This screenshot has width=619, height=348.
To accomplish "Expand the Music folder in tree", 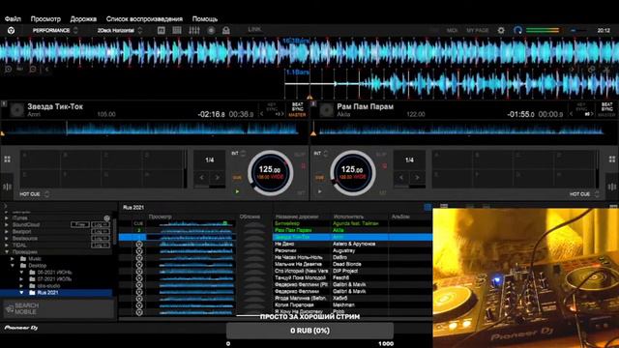I will 13,259.
